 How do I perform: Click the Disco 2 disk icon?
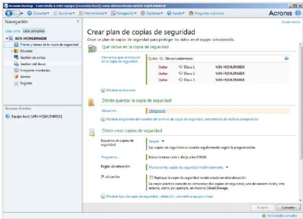pos(181,73)
